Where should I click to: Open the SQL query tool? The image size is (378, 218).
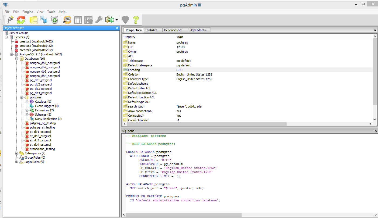pyautogui.click(x=67, y=20)
